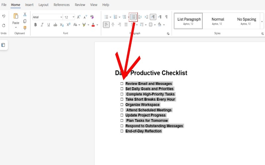Insert a numbered list
Image resolution: width=265 pixels, height=165 pixels.
pos(115,17)
